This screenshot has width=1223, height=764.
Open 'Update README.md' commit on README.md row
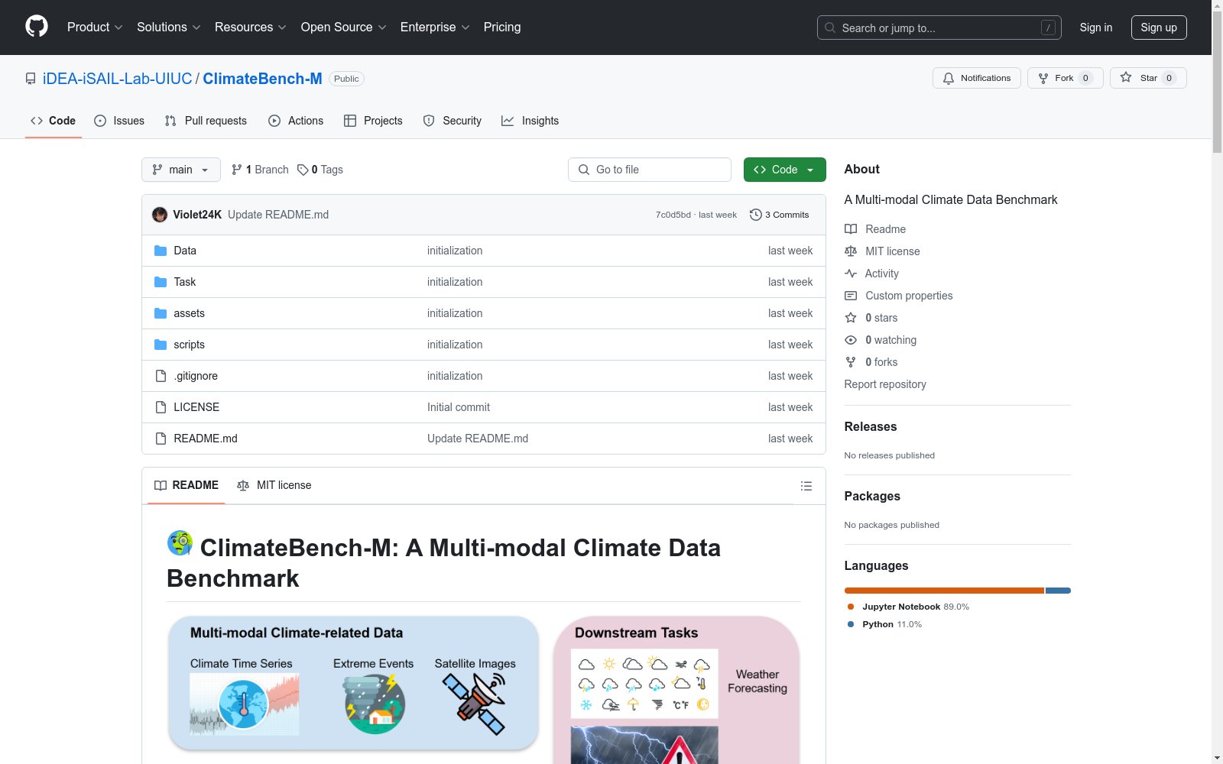click(x=478, y=439)
